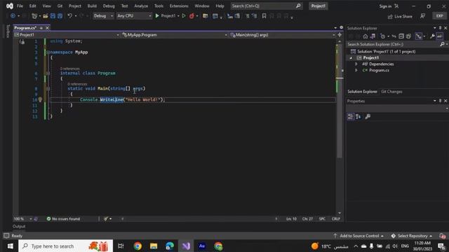The width and height of the screenshot is (449, 252).
Task: Click the split editor icon
Action: click(x=340, y=35)
